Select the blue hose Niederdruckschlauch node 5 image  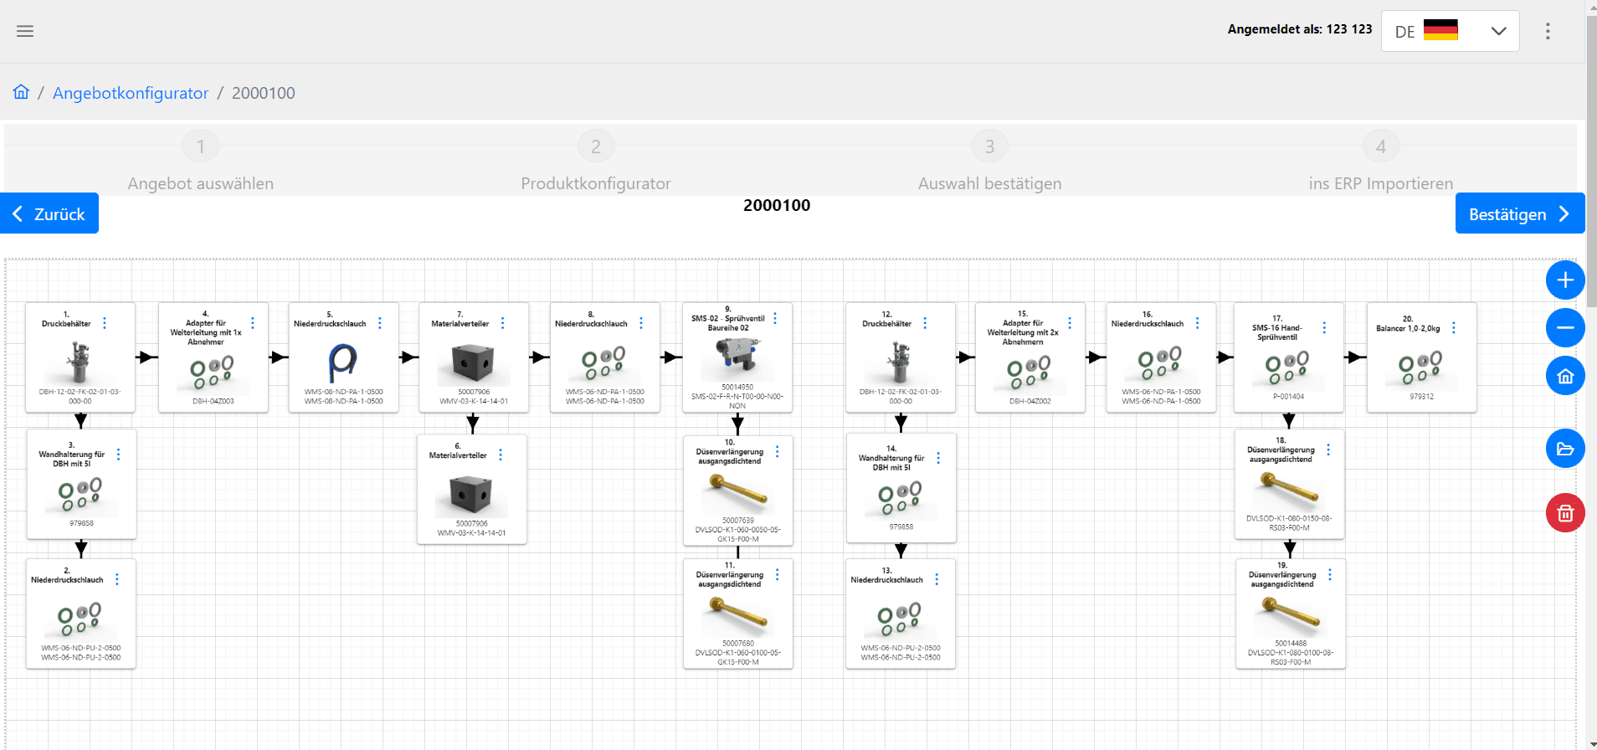pos(343,362)
